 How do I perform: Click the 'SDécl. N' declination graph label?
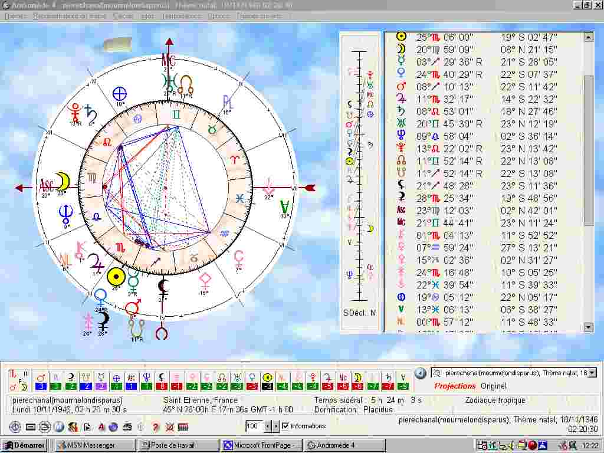(359, 313)
